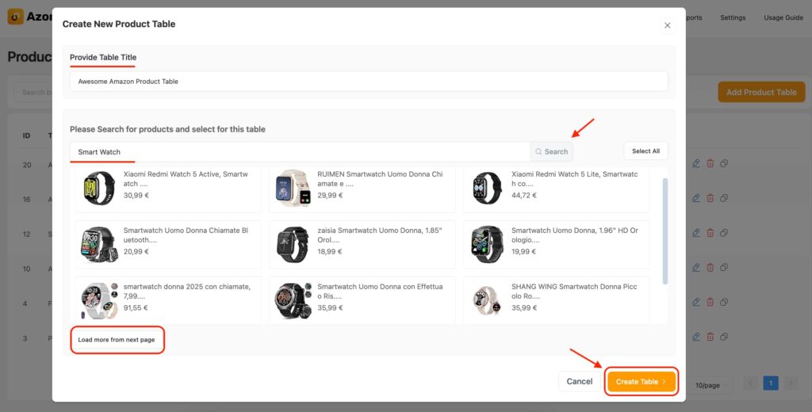Image resolution: width=812 pixels, height=412 pixels.
Task: Duplicate background table row ID 3
Action: [x=724, y=337]
